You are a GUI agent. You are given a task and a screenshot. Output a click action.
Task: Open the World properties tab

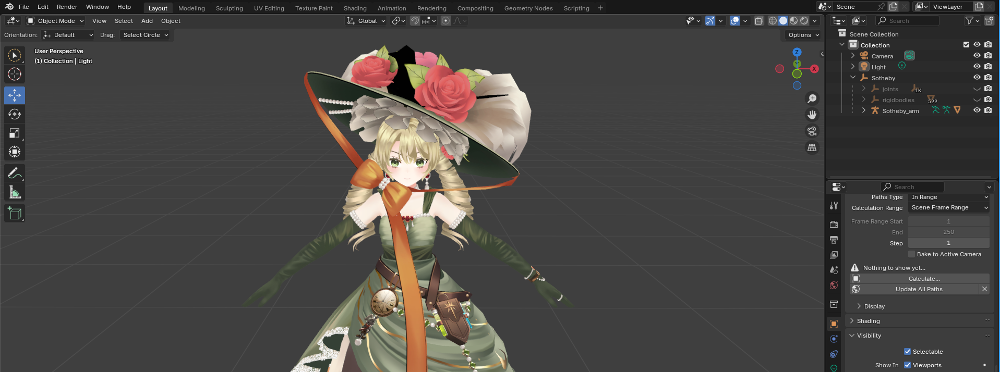pyautogui.click(x=834, y=285)
